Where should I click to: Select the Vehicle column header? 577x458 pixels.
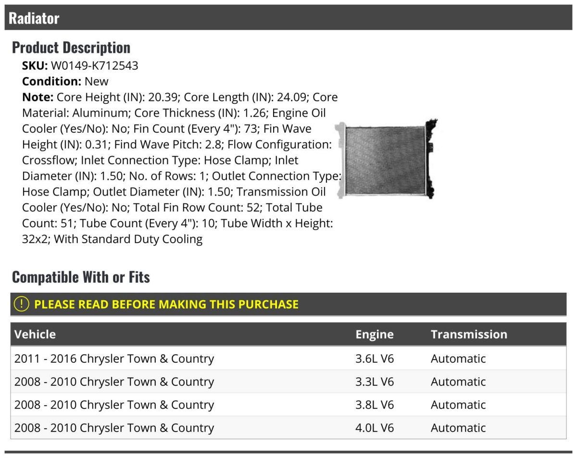click(35, 334)
